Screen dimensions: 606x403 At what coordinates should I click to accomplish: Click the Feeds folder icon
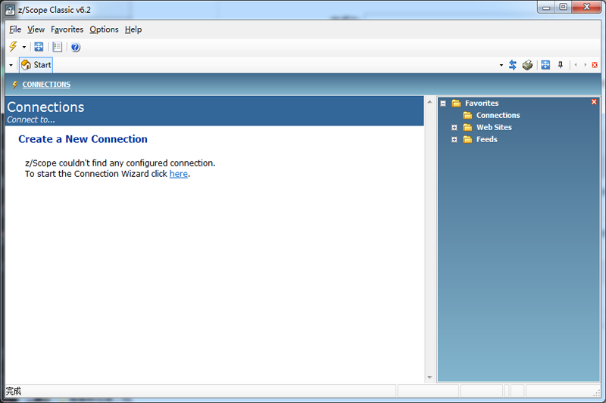pyautogui.click(x=467, y=139)
